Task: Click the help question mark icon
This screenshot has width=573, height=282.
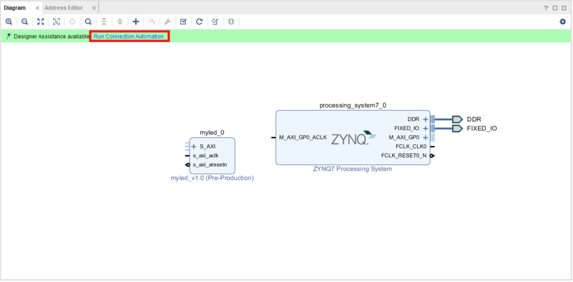Action: pos(546,8)
